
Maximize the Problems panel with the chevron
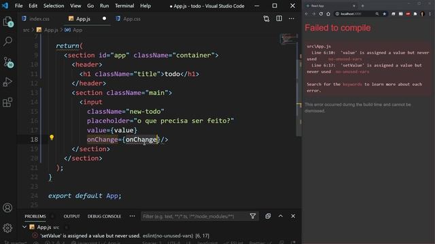pyautogui.click(x=281, y=216)
